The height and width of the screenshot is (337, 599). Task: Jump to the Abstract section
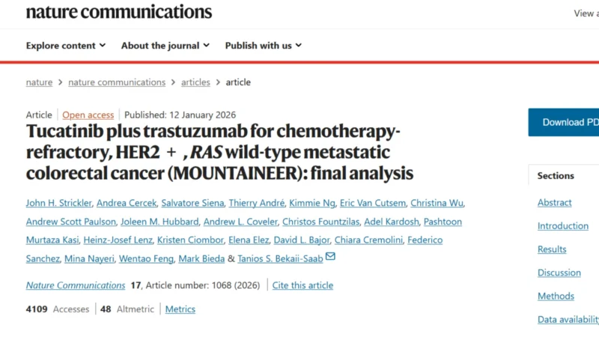554,203
